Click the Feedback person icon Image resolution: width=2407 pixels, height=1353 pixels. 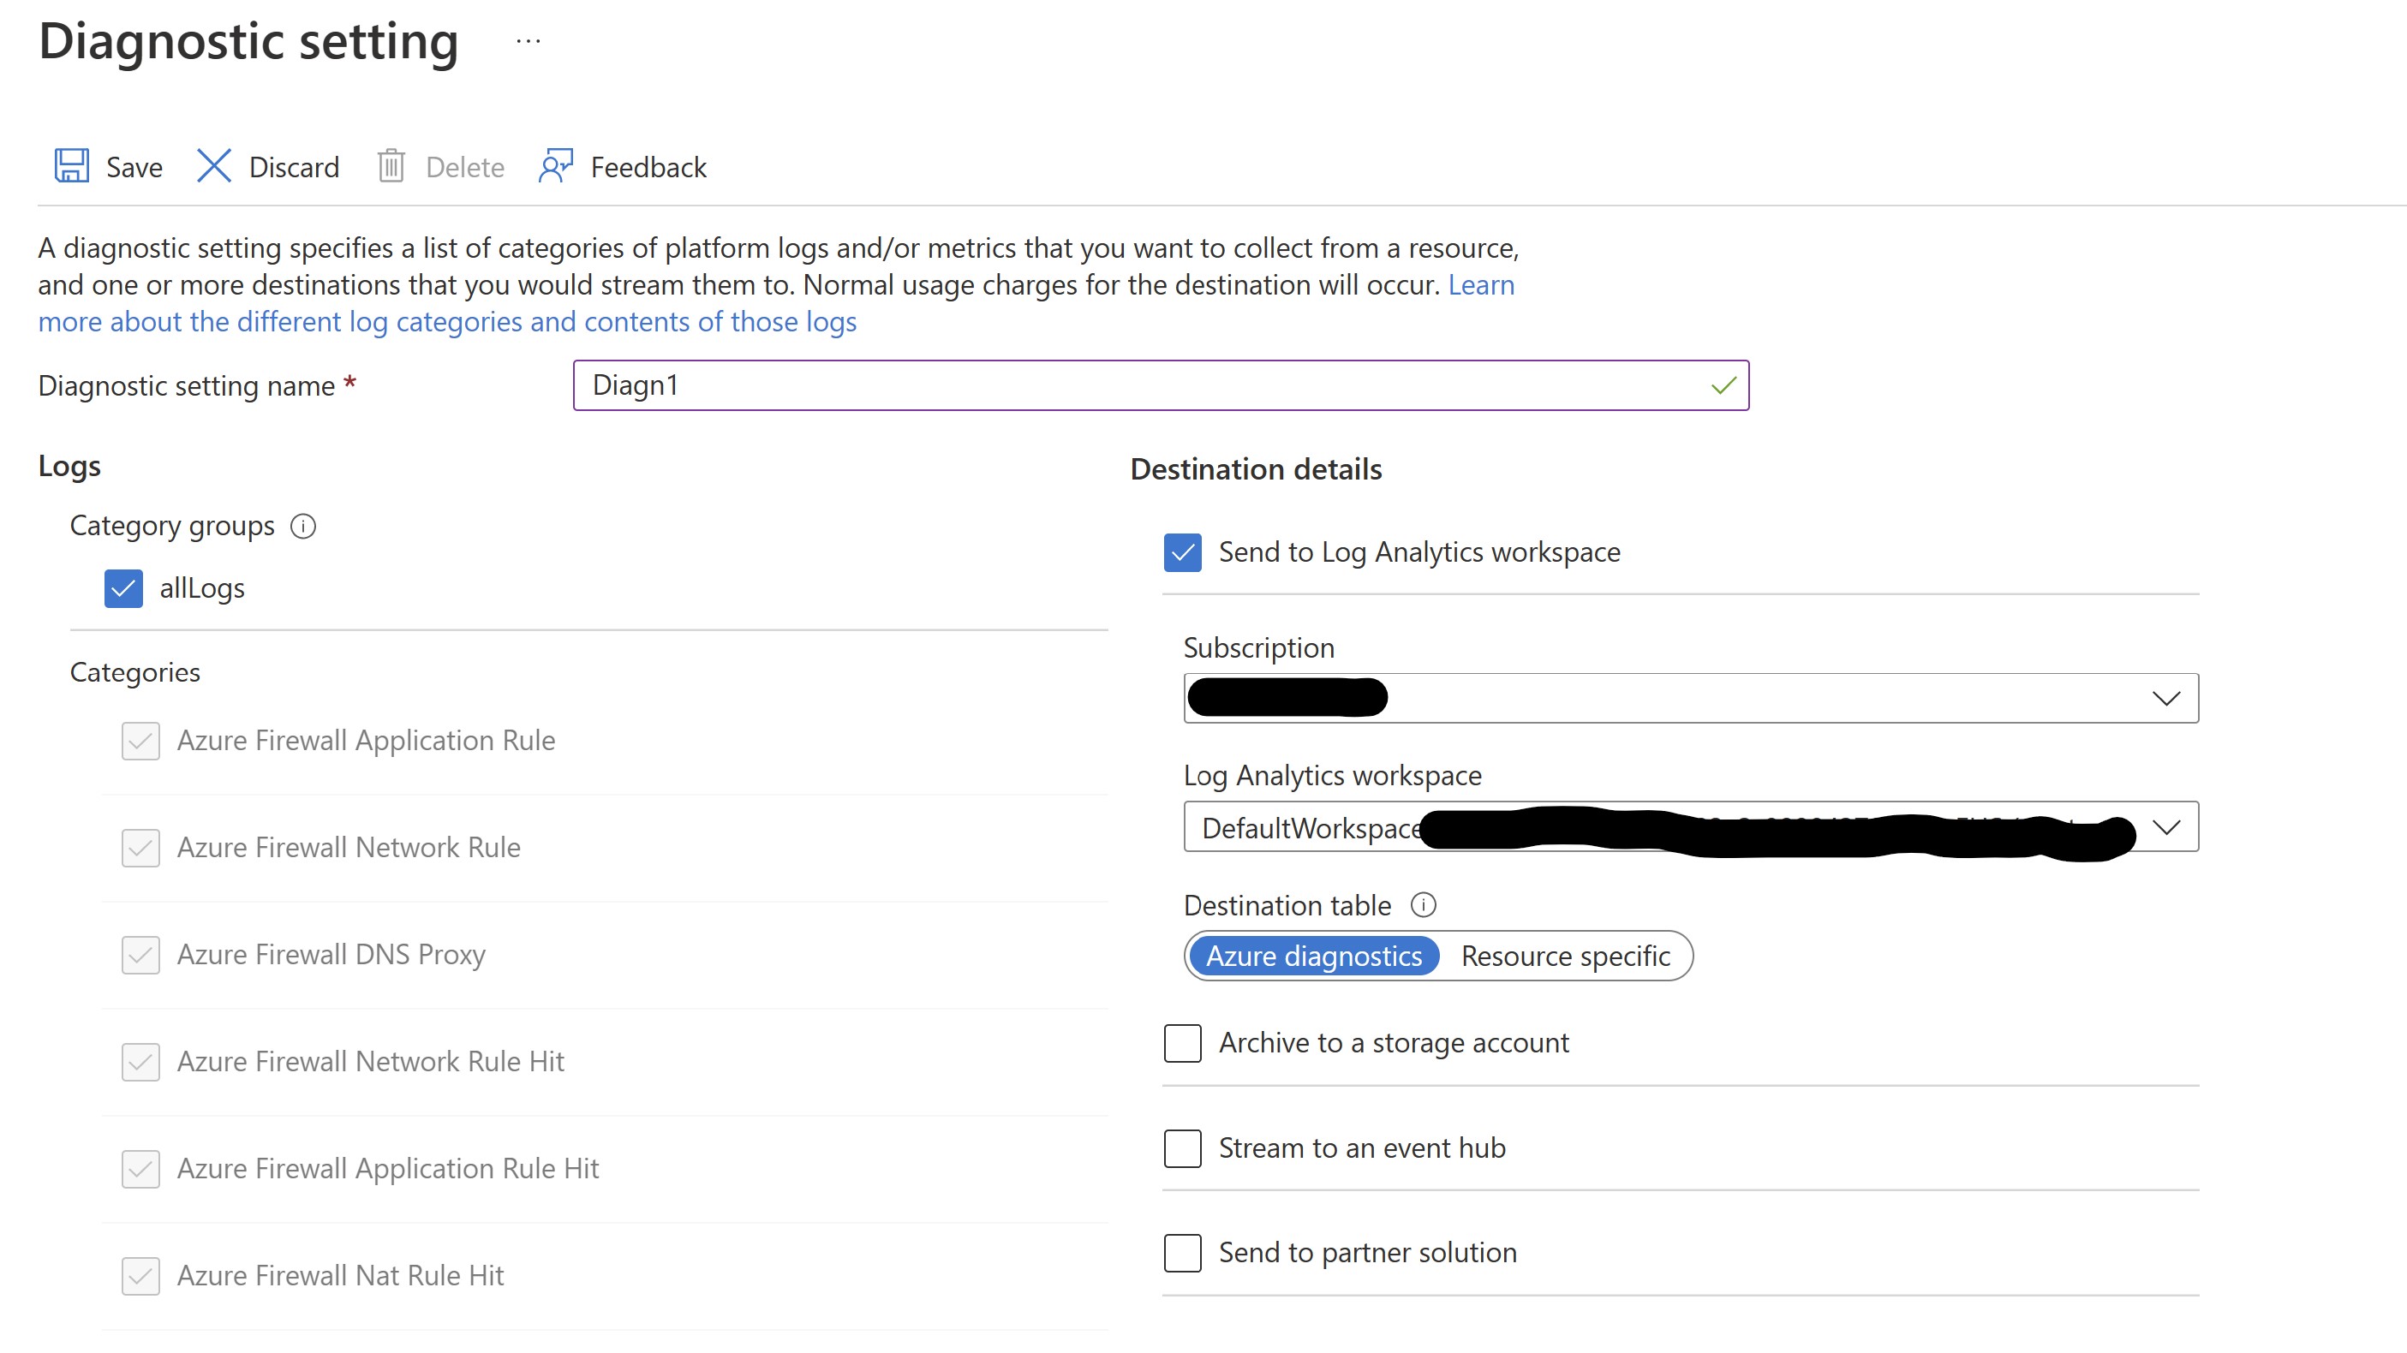[x=555, y=166]
